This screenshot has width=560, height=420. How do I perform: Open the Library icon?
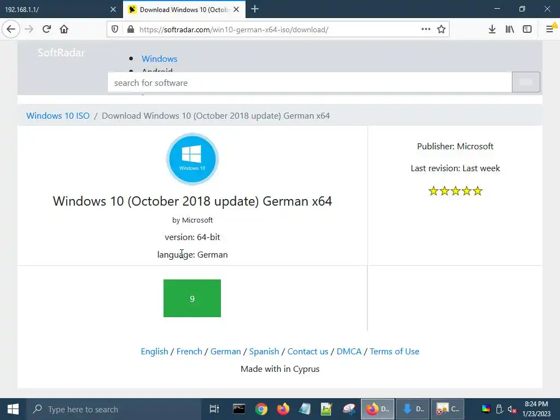(x=510, y=29)
